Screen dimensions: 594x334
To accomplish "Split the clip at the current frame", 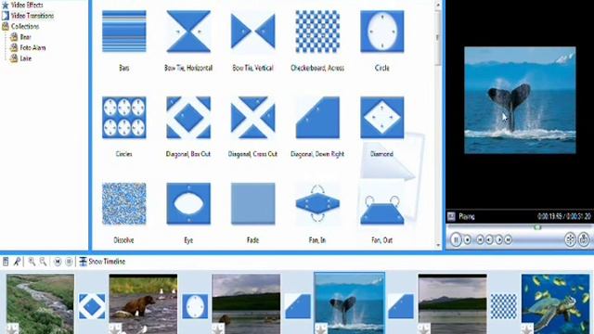I will click(570, 239).
